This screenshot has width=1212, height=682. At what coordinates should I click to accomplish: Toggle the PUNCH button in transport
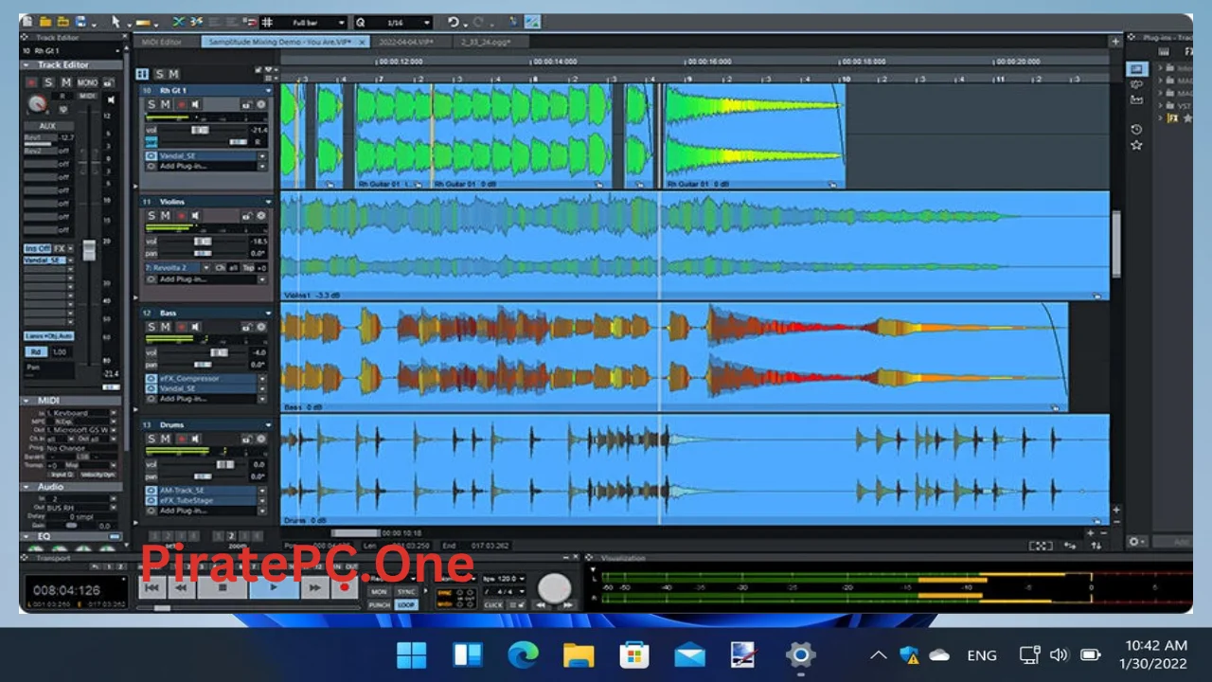tap(380, 605)
